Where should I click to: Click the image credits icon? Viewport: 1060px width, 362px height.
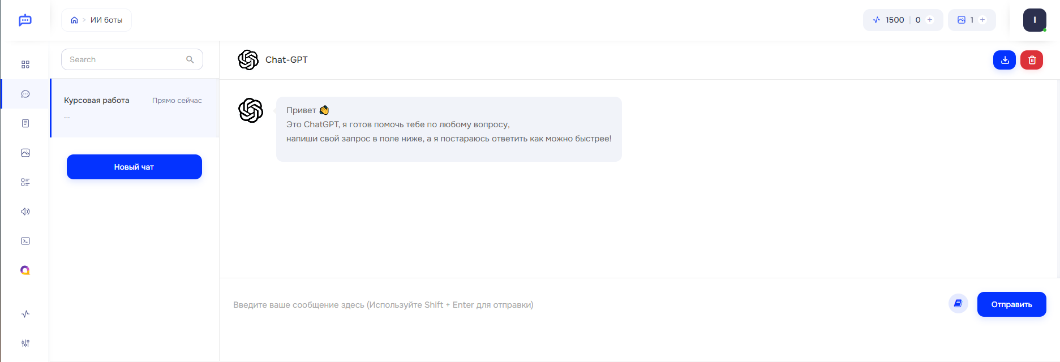point(962,20)
